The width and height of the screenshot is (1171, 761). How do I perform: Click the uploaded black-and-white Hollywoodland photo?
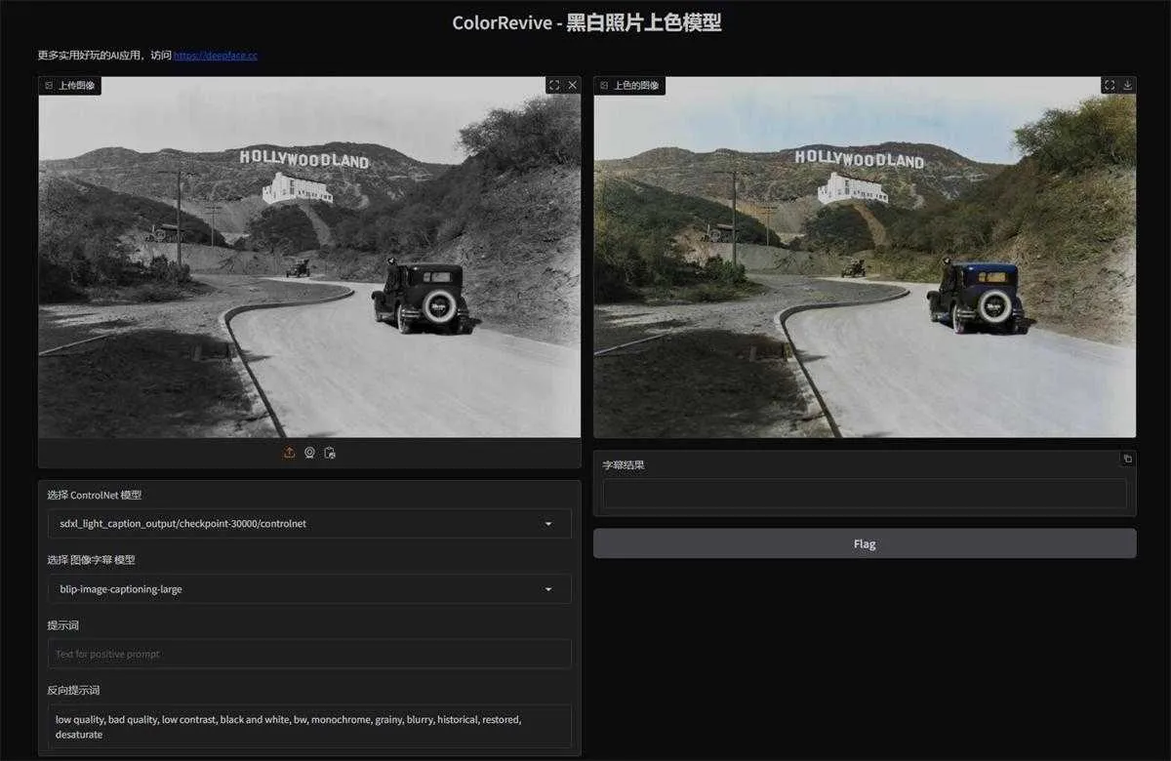pos(309,258)
